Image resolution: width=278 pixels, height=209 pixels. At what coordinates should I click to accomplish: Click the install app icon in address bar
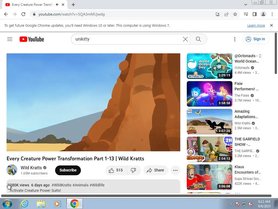(x=217, y=14)
